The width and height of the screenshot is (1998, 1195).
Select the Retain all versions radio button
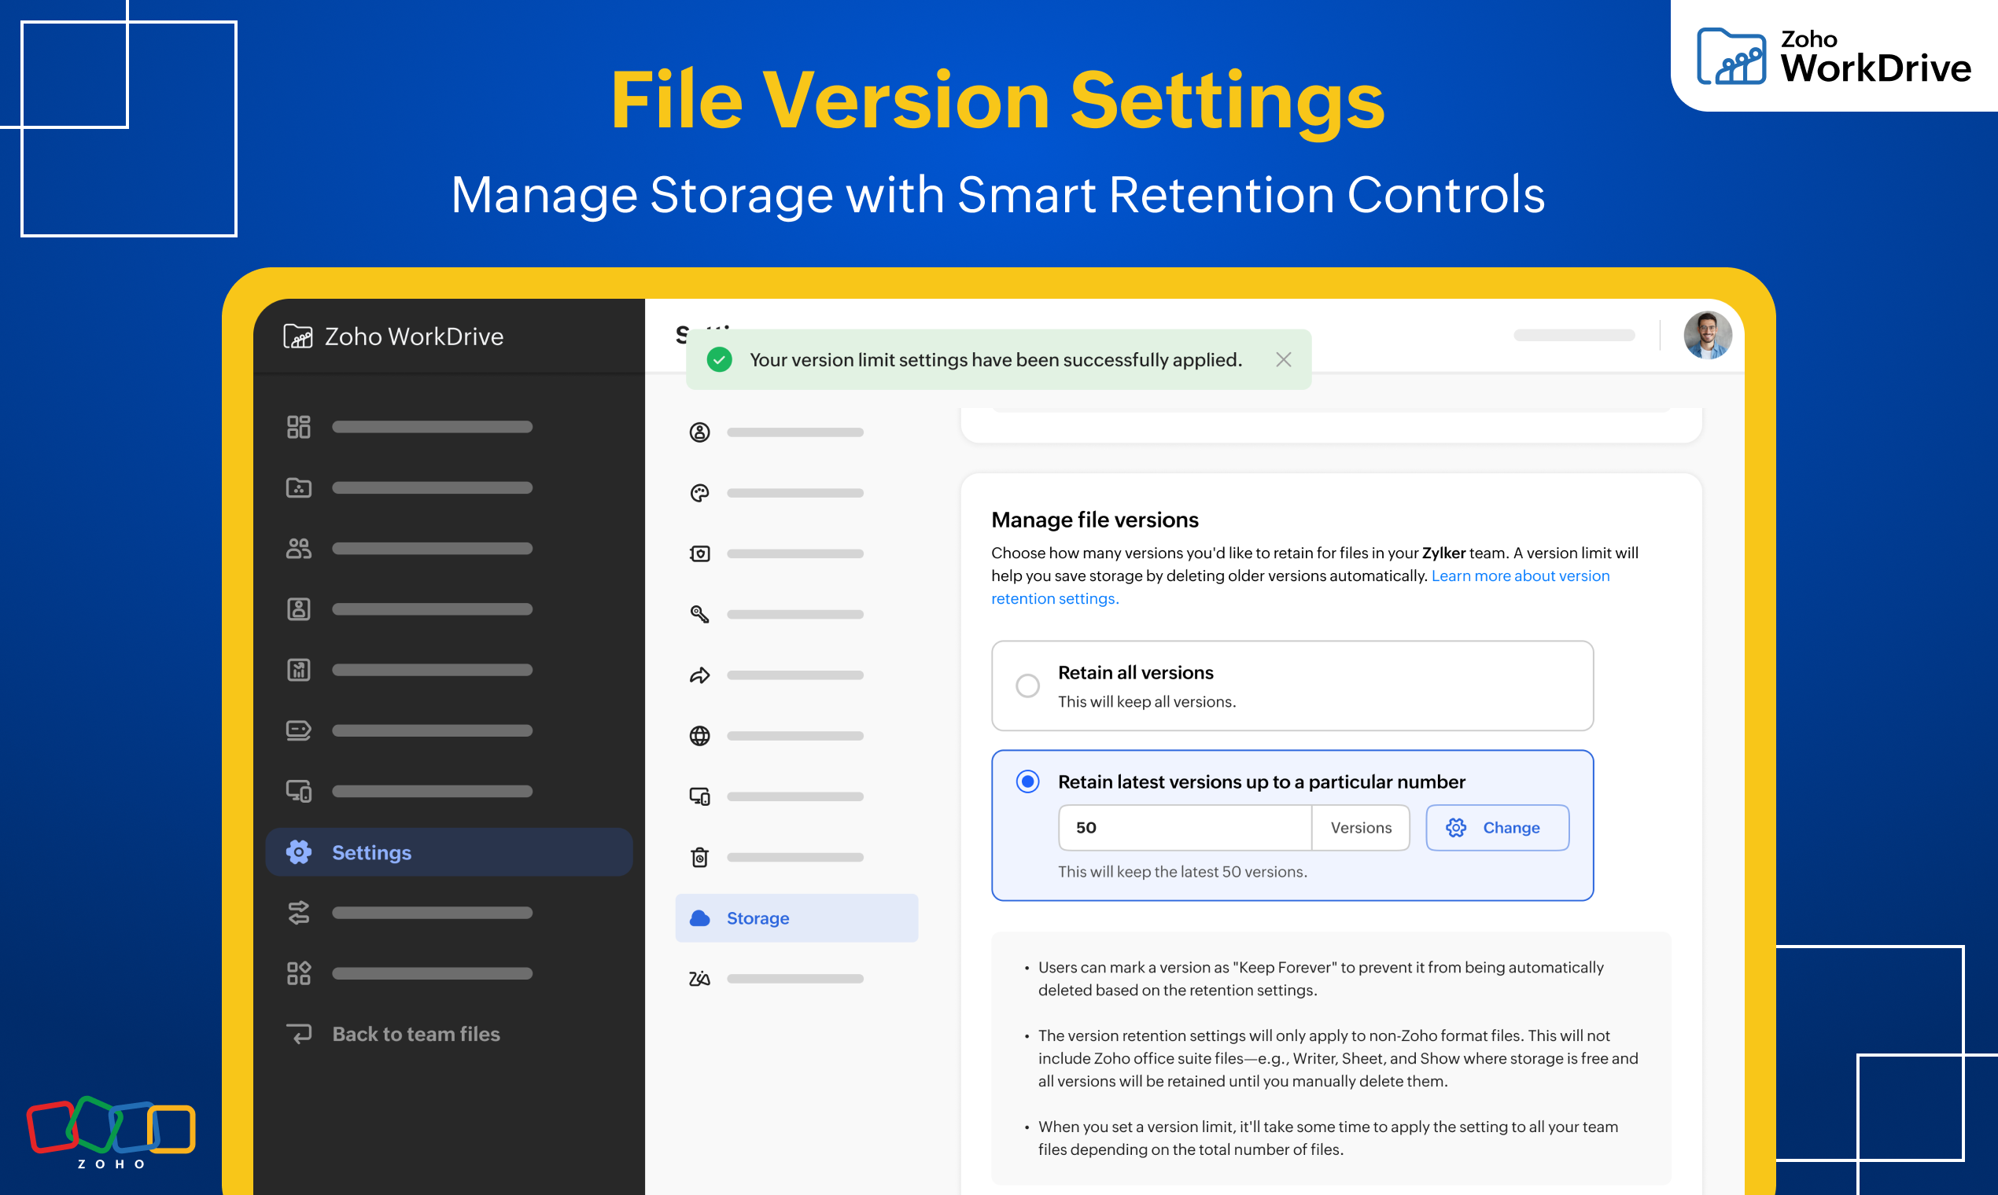click(x=1027, y=686)
